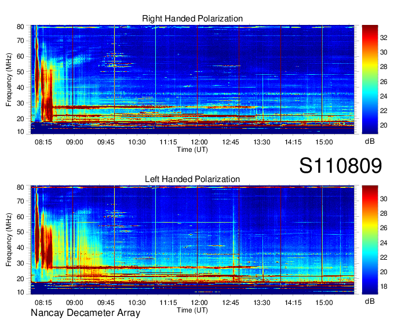The height and width of the screenshot is (320, 394).
Task: Click the 50 frequency tick on Left Handed plot
Action: 20,232
